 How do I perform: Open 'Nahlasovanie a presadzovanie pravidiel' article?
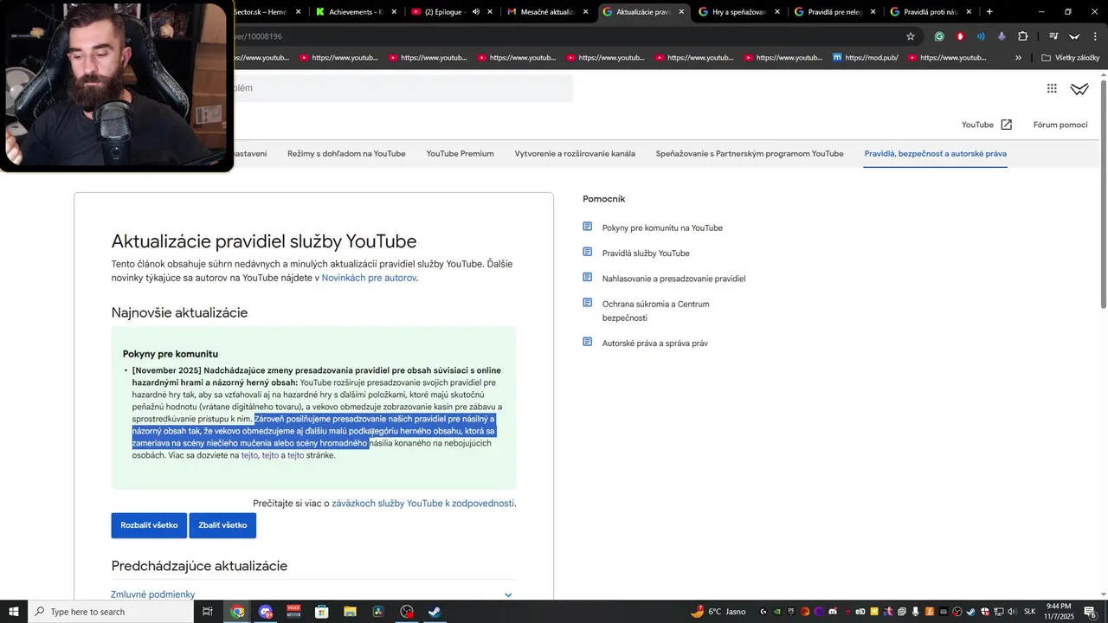pyautogui.click(x=673, y=279)
